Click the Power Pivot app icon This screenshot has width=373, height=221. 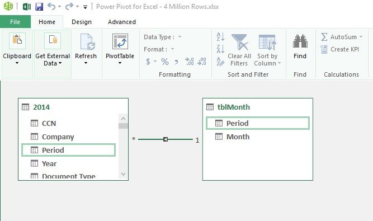point(8,6)
